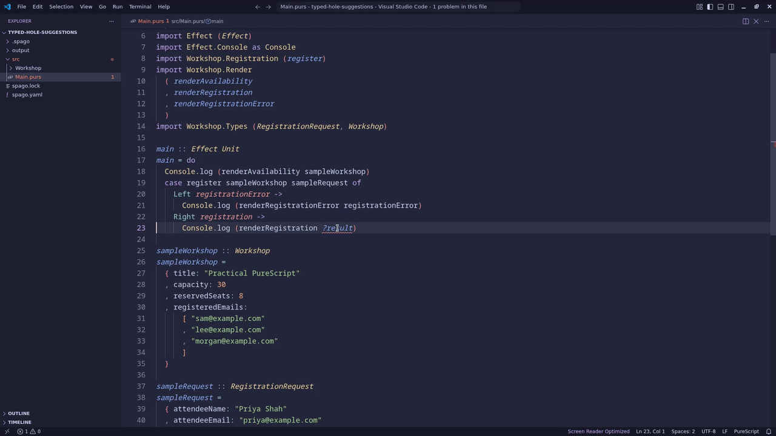Open editor More Actions ellipsis
Viewport: 776px width, 436px height.
[766, 21]
